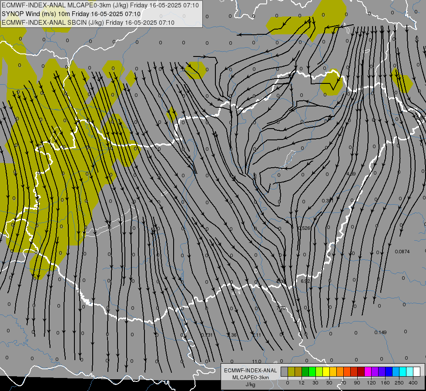Select the sky blue swatch before the 250 tick
The image size is (426, 391).
click(x=396, y=371)
